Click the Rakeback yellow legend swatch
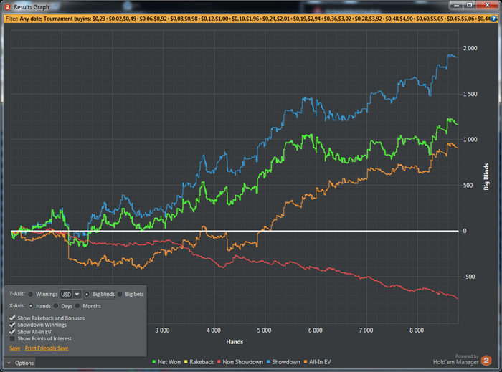502x372 pixels. pyautogui.click(x=186, y=362)
